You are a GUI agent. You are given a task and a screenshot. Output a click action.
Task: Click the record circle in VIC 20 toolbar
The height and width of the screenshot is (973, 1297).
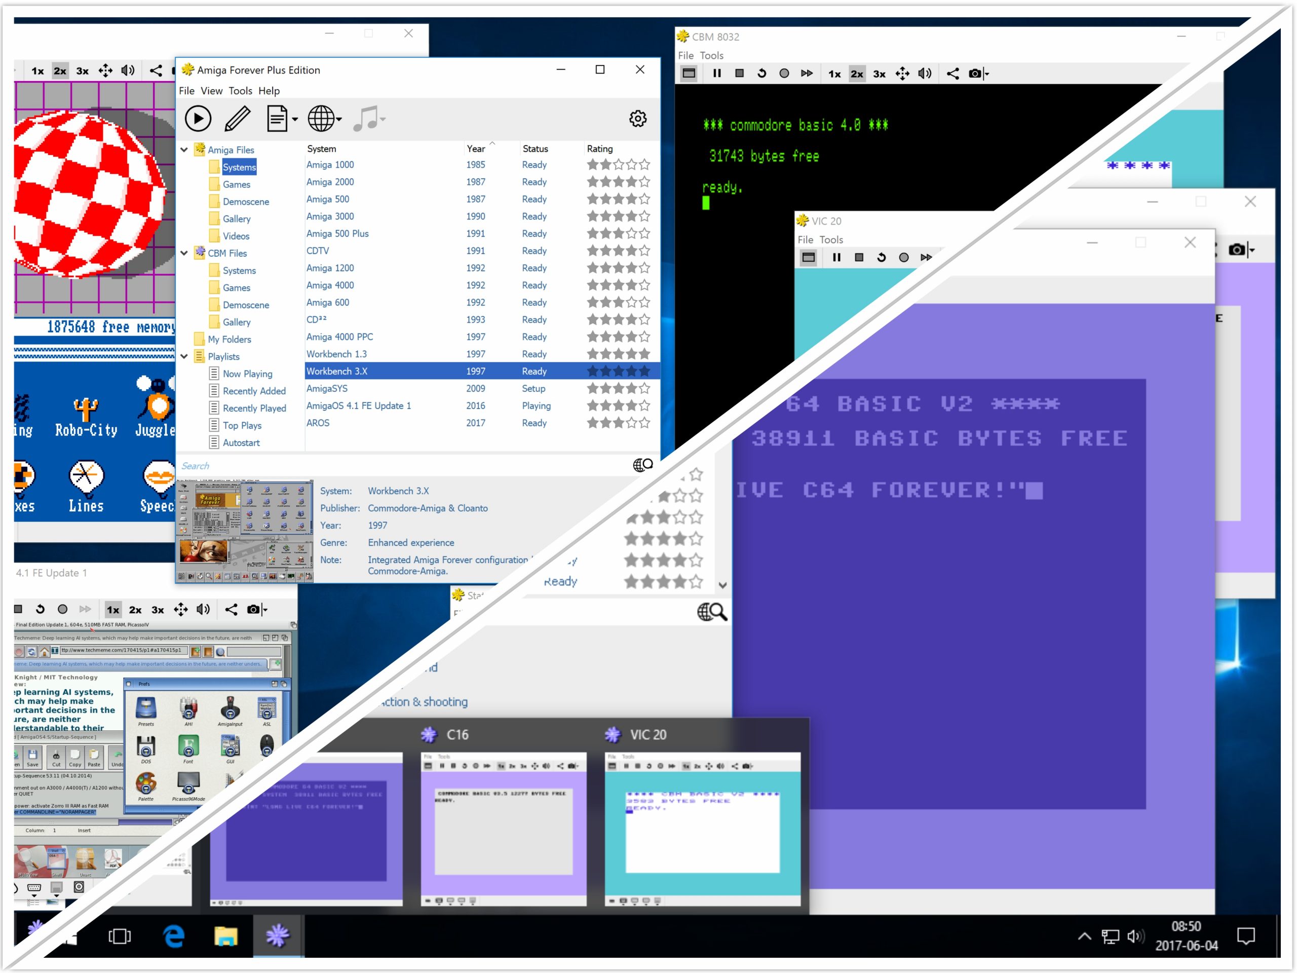tap(903, 257)
